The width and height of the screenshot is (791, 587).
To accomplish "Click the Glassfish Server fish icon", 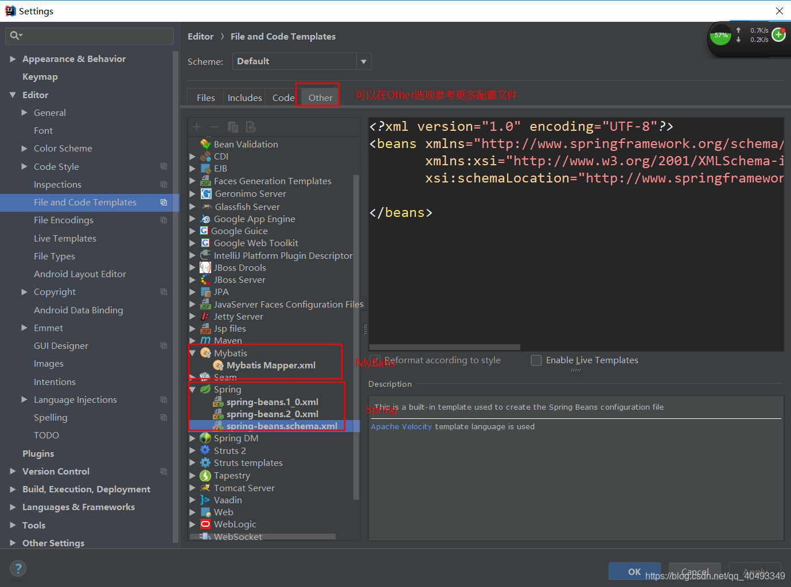I will coord(206,207).
